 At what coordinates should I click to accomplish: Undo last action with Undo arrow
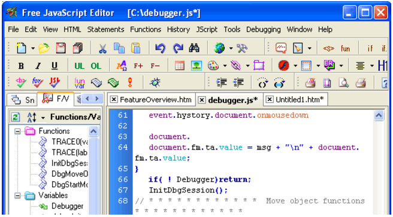coord(161,48)
